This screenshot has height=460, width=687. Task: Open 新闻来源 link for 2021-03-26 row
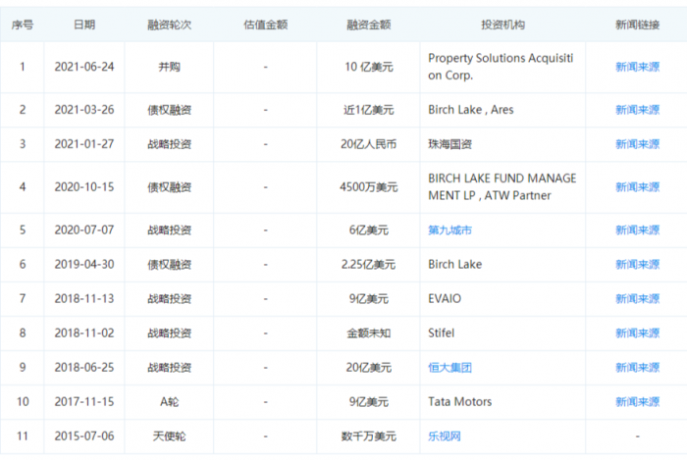click(x=637, y=110)
